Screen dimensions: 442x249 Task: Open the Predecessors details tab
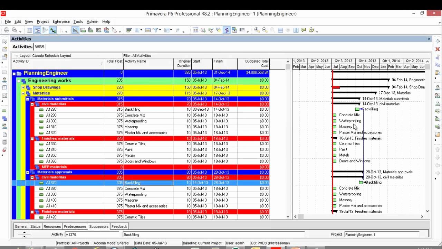coord(75,227)
